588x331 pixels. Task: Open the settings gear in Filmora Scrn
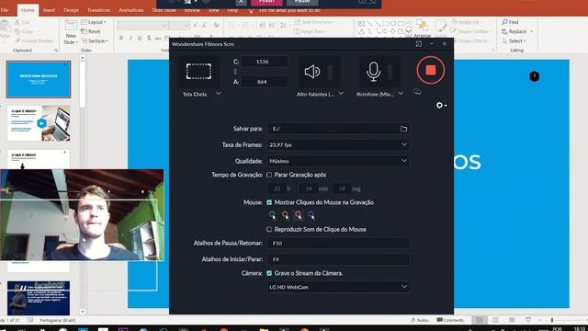tap(439, 106)
